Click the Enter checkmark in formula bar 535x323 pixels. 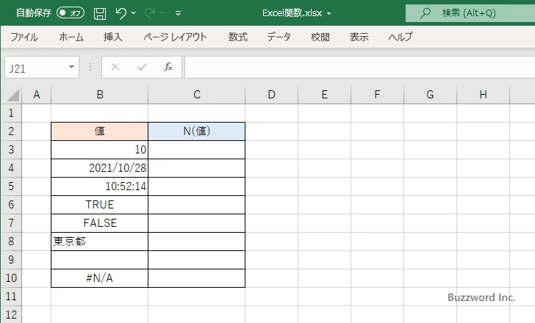pyautogui.click(x=142, y=67)
